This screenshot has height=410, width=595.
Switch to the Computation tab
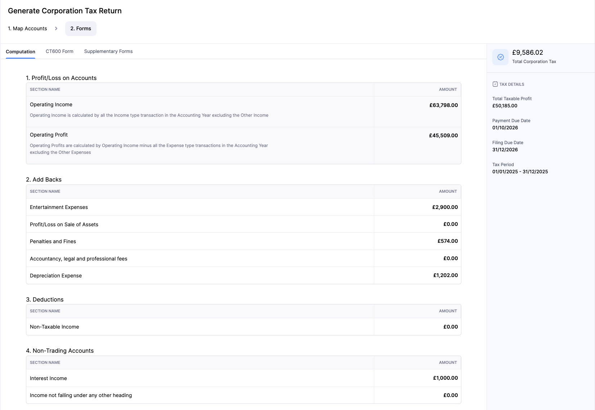[21, 52]
